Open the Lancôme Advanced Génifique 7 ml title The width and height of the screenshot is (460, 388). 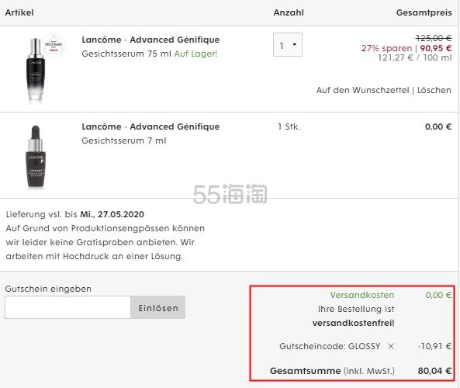click(x=150, y=126)
